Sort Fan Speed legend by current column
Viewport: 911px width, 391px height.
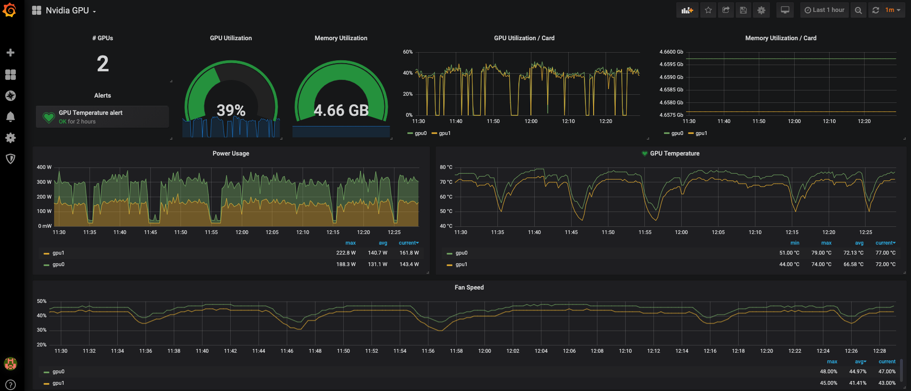[887, 362]
